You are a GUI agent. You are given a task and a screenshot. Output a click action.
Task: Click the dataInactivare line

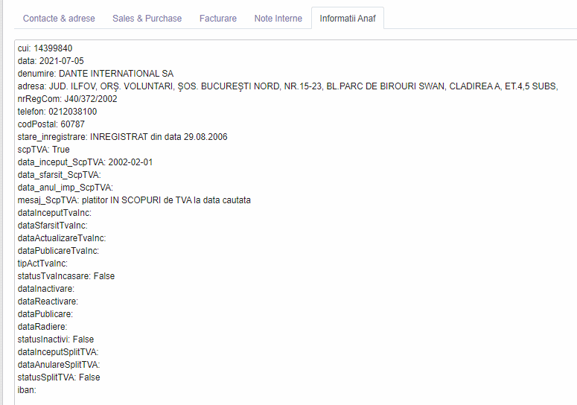coord(46,289)
